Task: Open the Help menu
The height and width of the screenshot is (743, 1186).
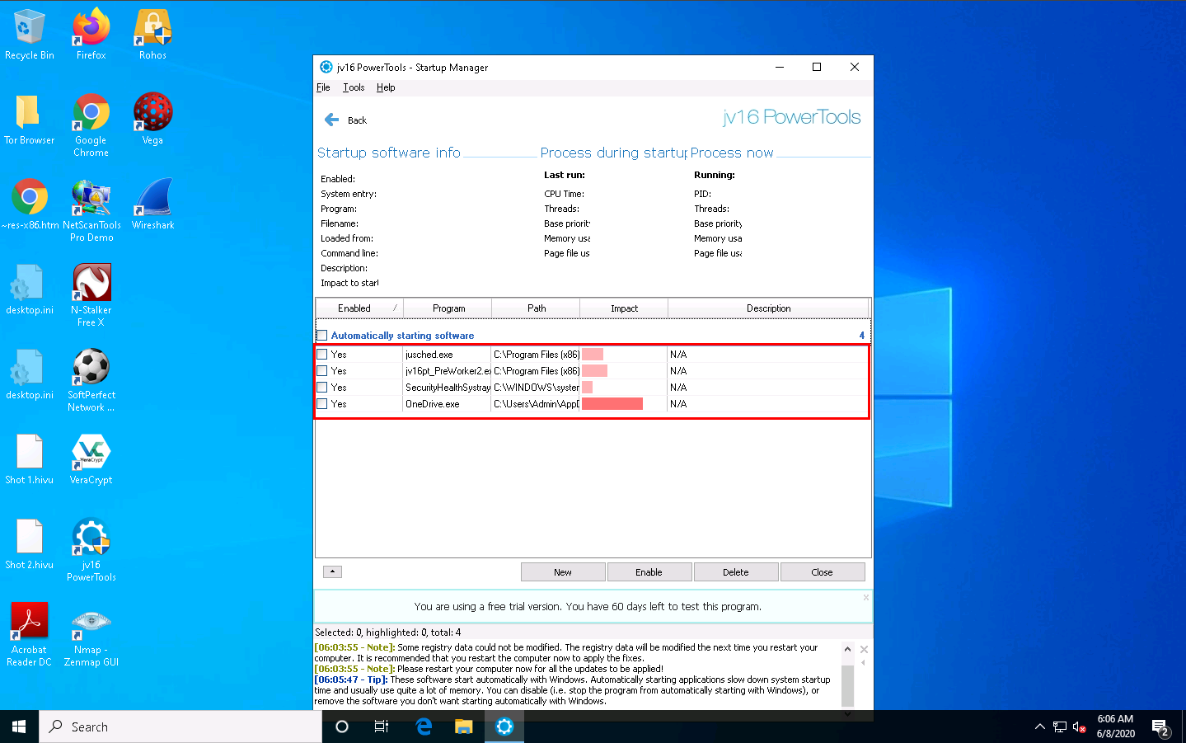Action: click(x=386, y=87)
